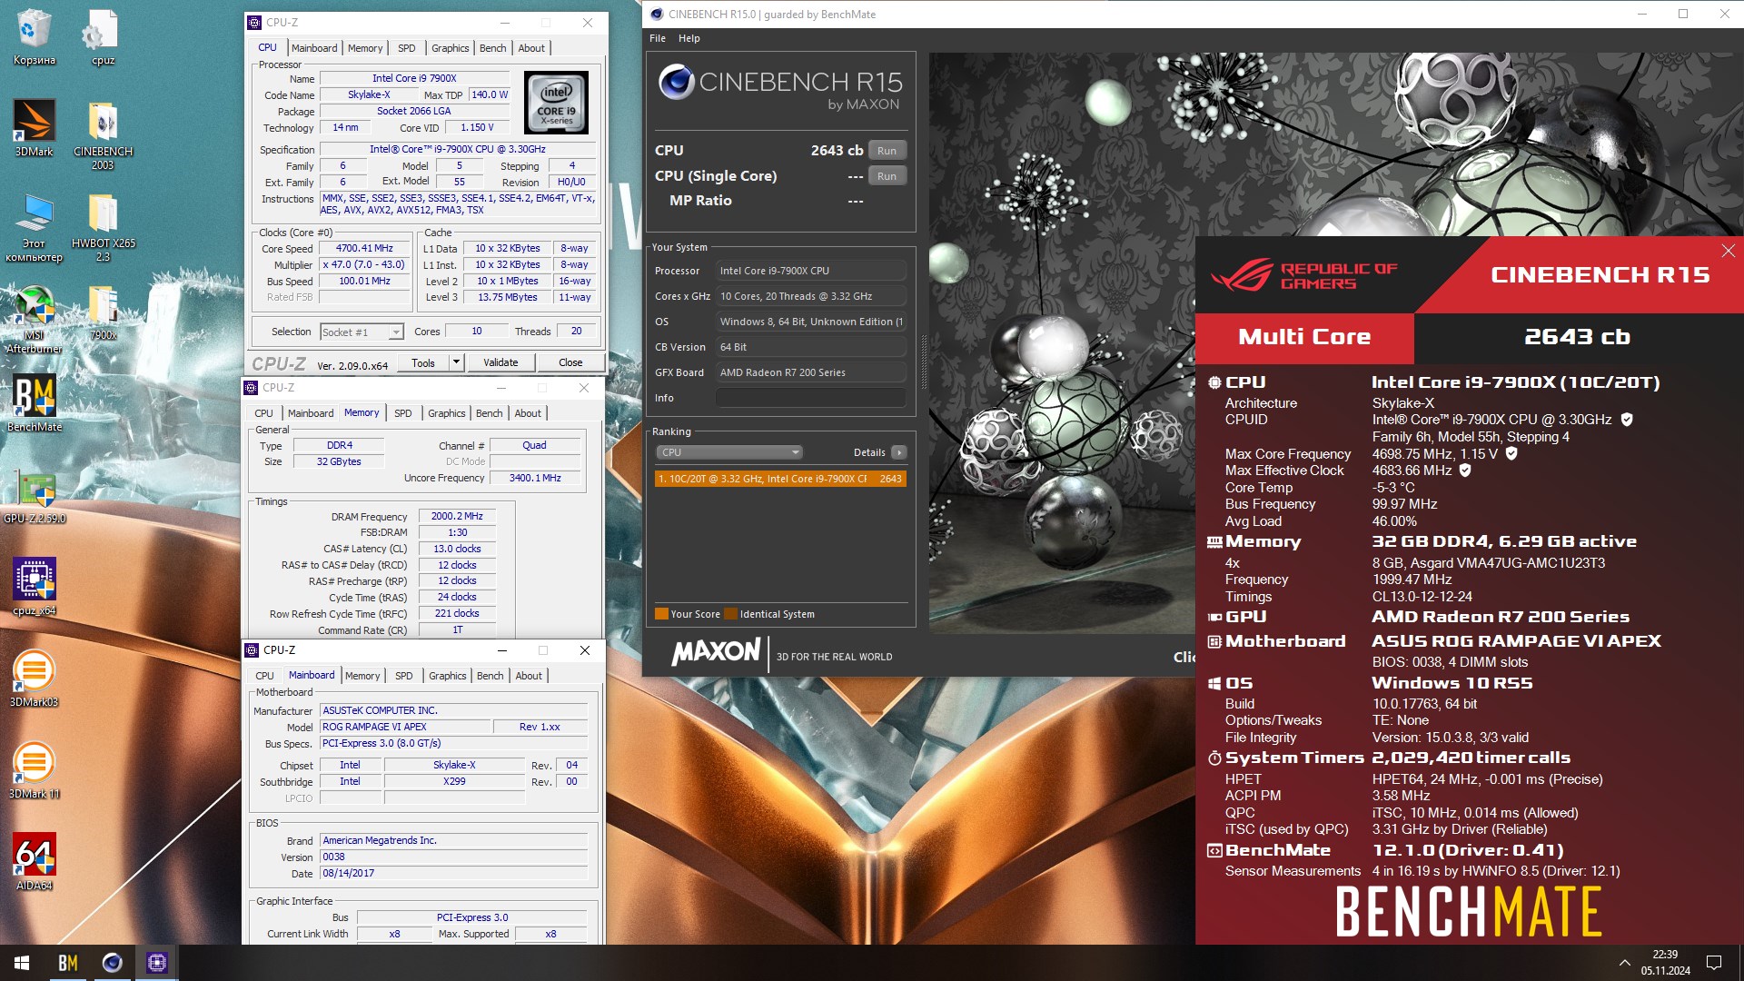Show hidden system tray icons
This screenshot has height=981, width=1744.
[1624, 963]
